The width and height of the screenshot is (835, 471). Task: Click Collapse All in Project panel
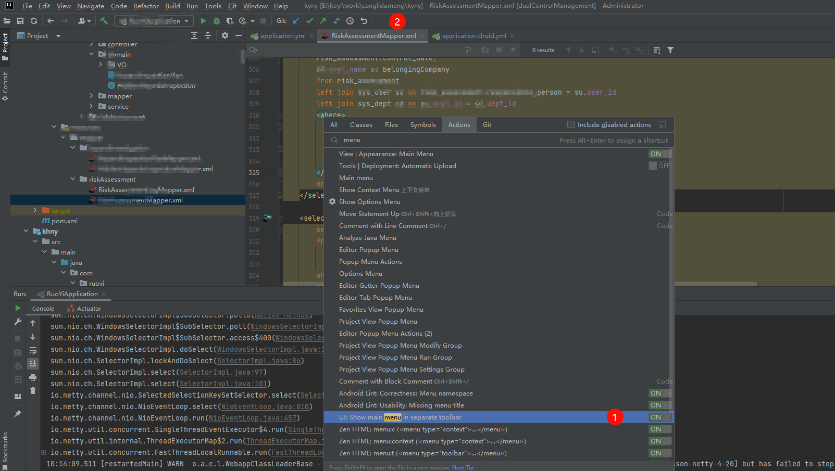[208, 35]
